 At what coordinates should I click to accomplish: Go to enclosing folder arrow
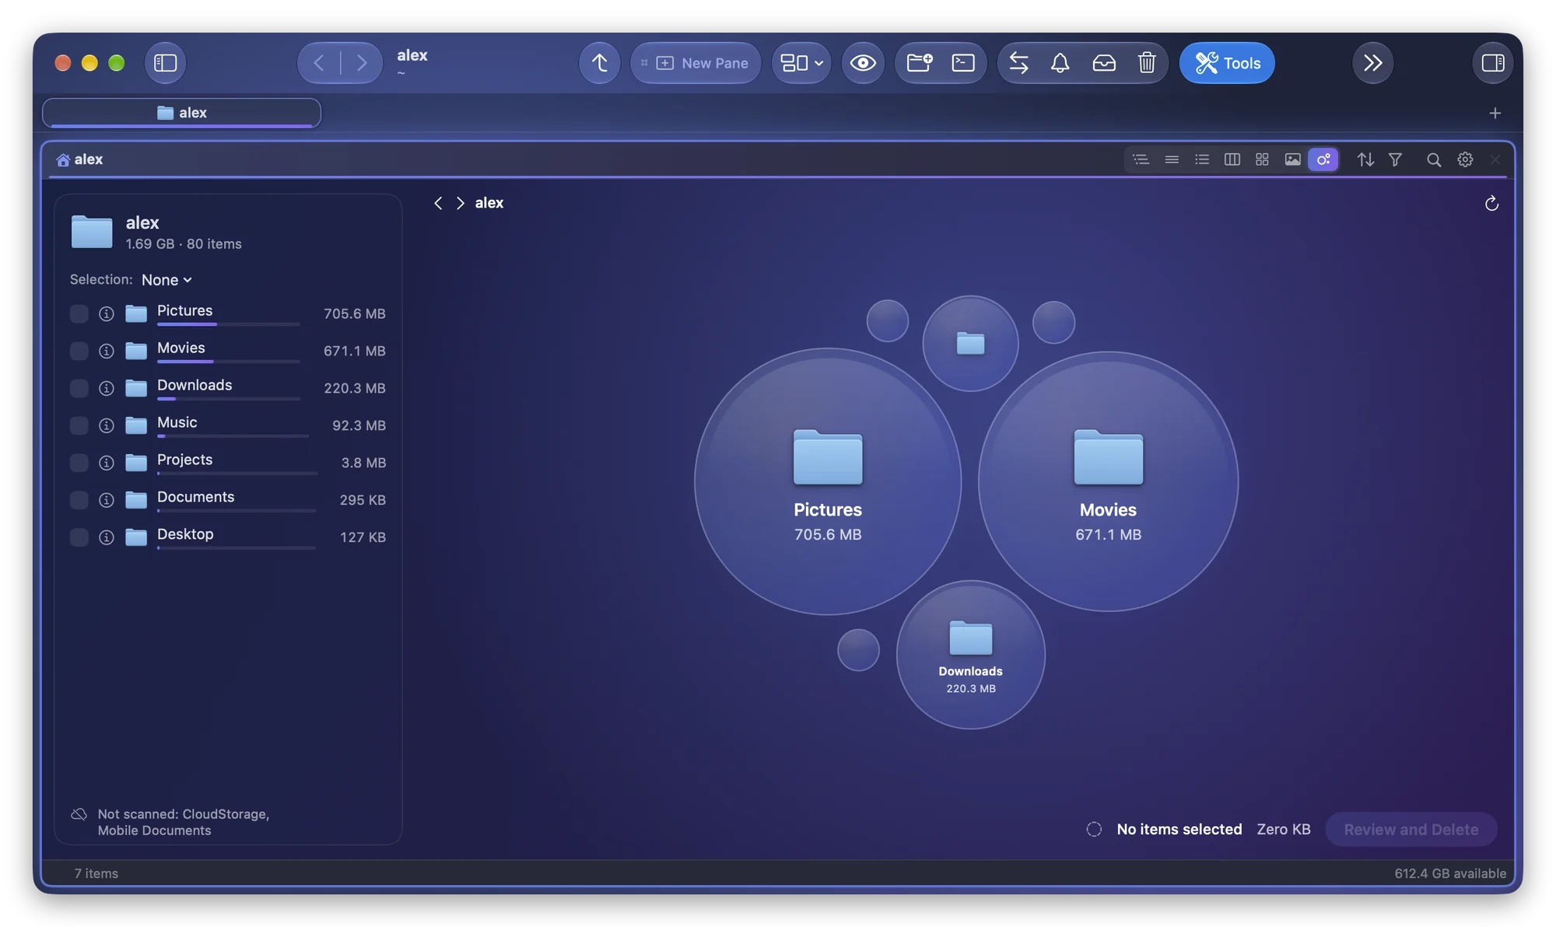tap(599, 63)
